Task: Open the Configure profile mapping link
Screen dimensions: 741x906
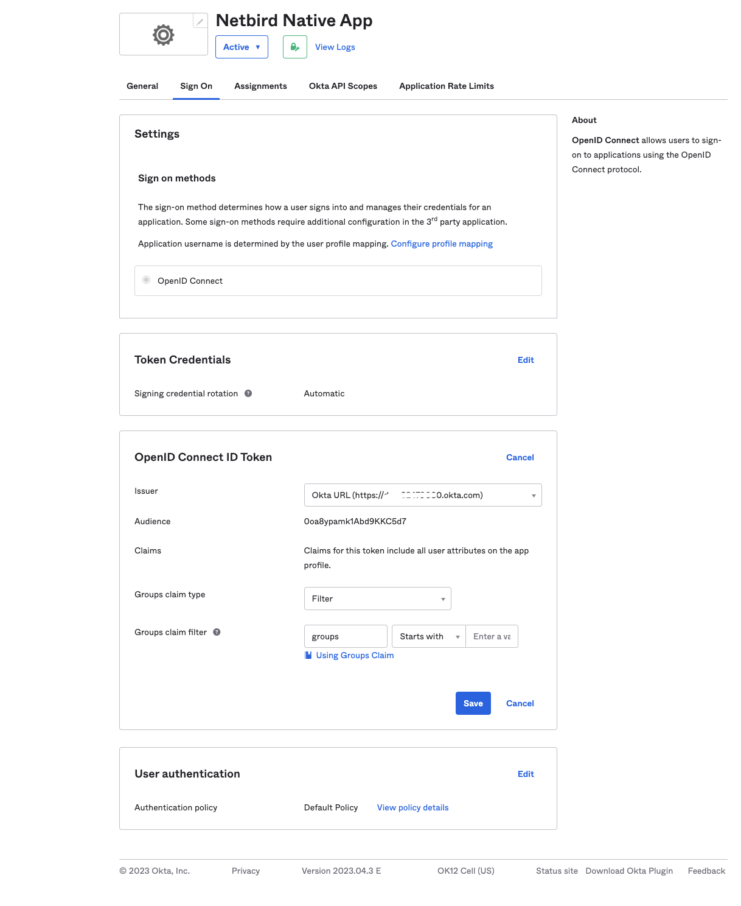Action: click(x=442, y=244)
